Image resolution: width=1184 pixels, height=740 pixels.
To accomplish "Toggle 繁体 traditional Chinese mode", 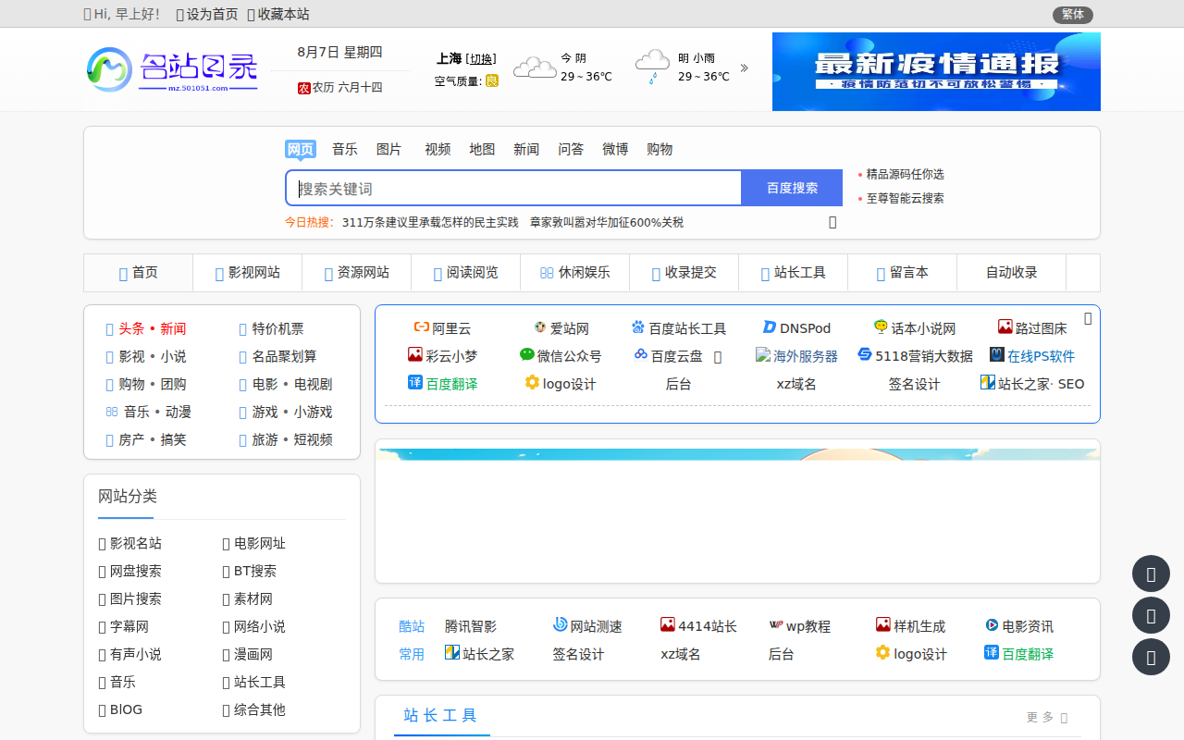I will tap(1072, 15).
